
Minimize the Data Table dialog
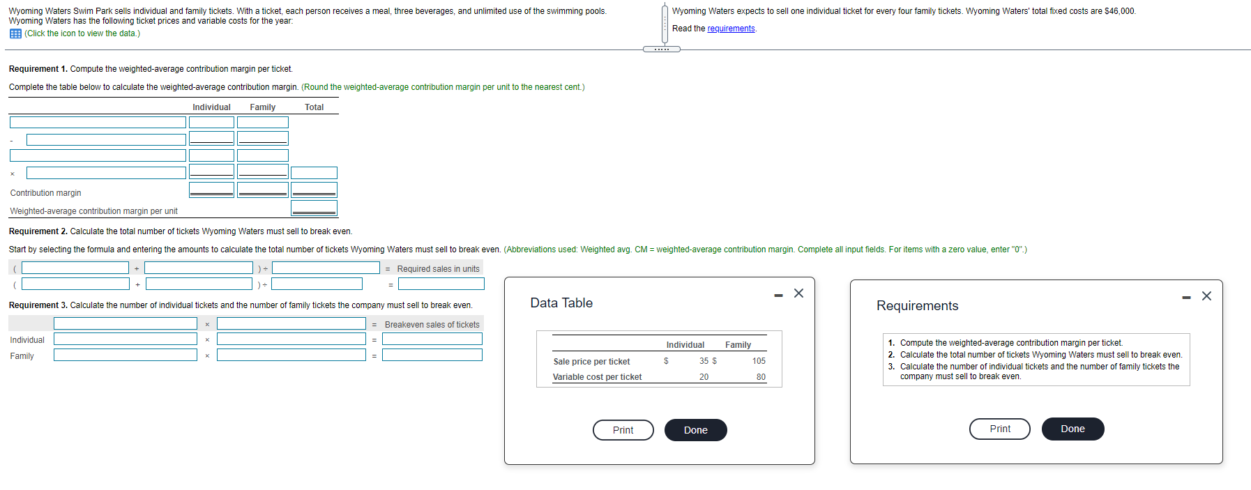778,296
